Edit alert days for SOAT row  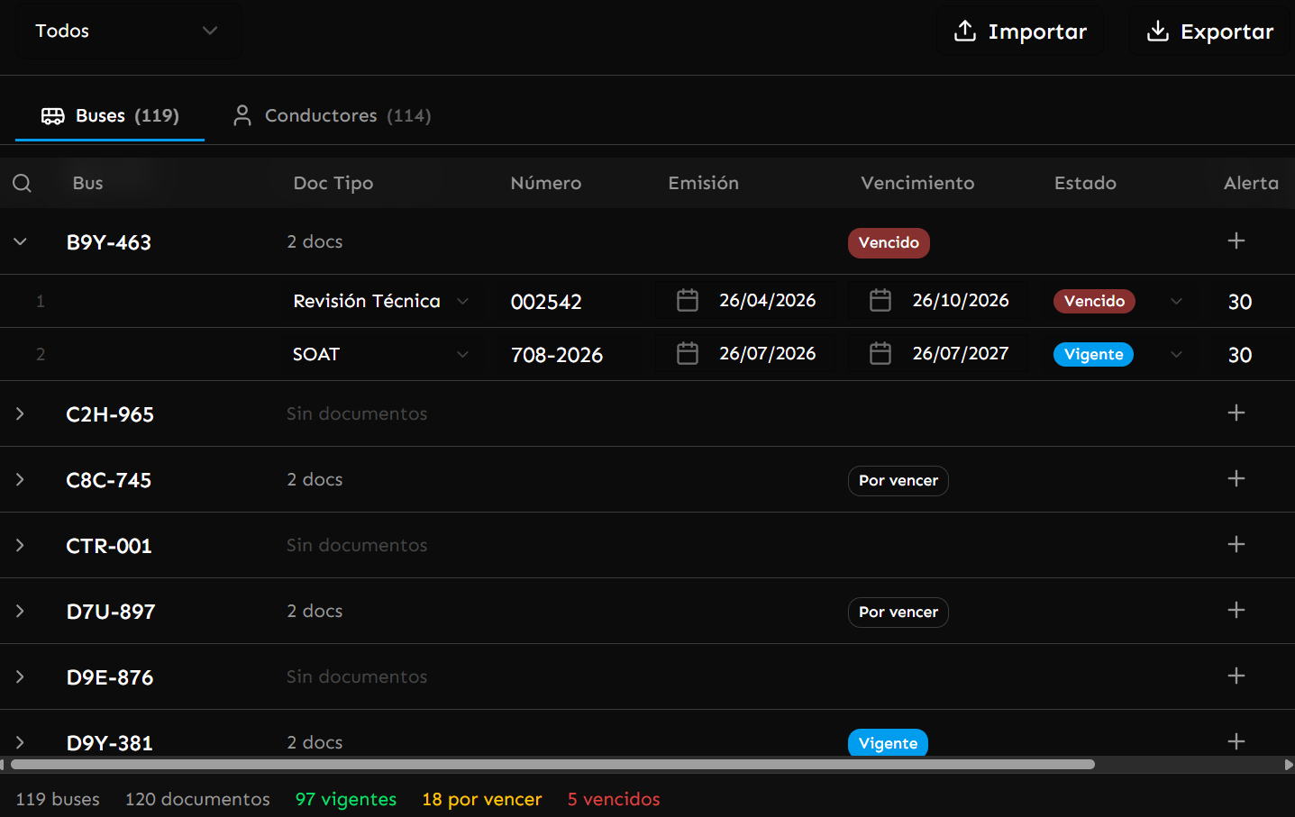click(x=1240, y=355)
